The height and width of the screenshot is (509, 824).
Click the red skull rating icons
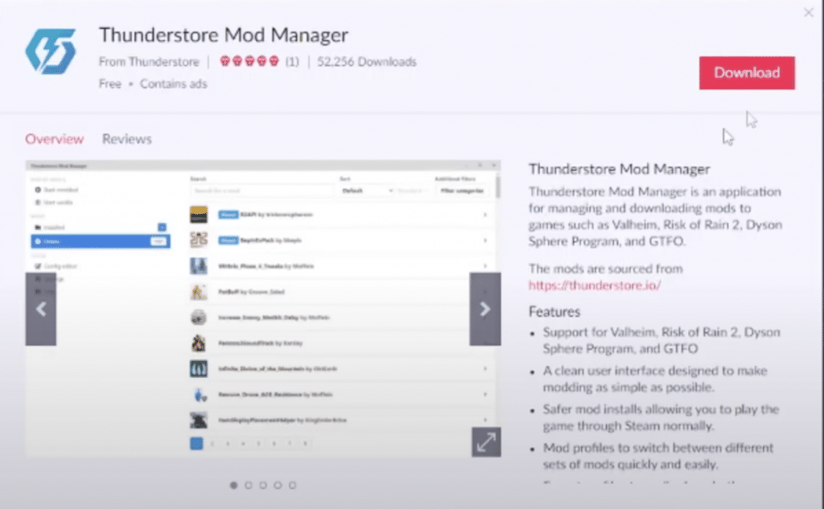(249, 62)
